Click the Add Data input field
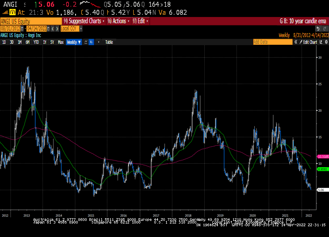The width and height of the screenshot is (329, 237). point(273,42)
